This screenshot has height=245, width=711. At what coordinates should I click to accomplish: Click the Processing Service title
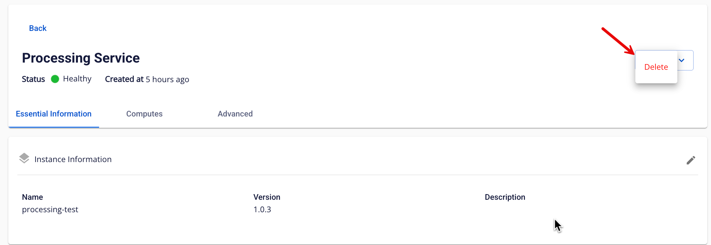point(81,58)
